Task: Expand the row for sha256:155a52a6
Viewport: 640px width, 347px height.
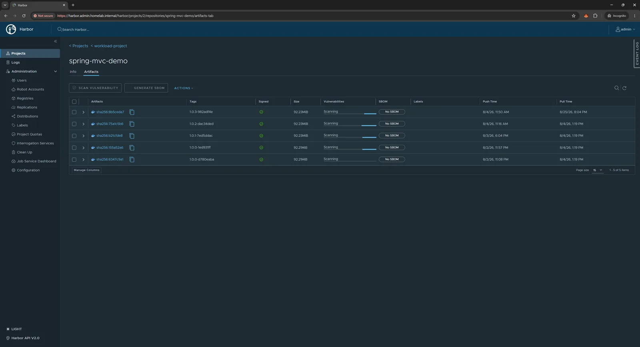Action: 83,148
